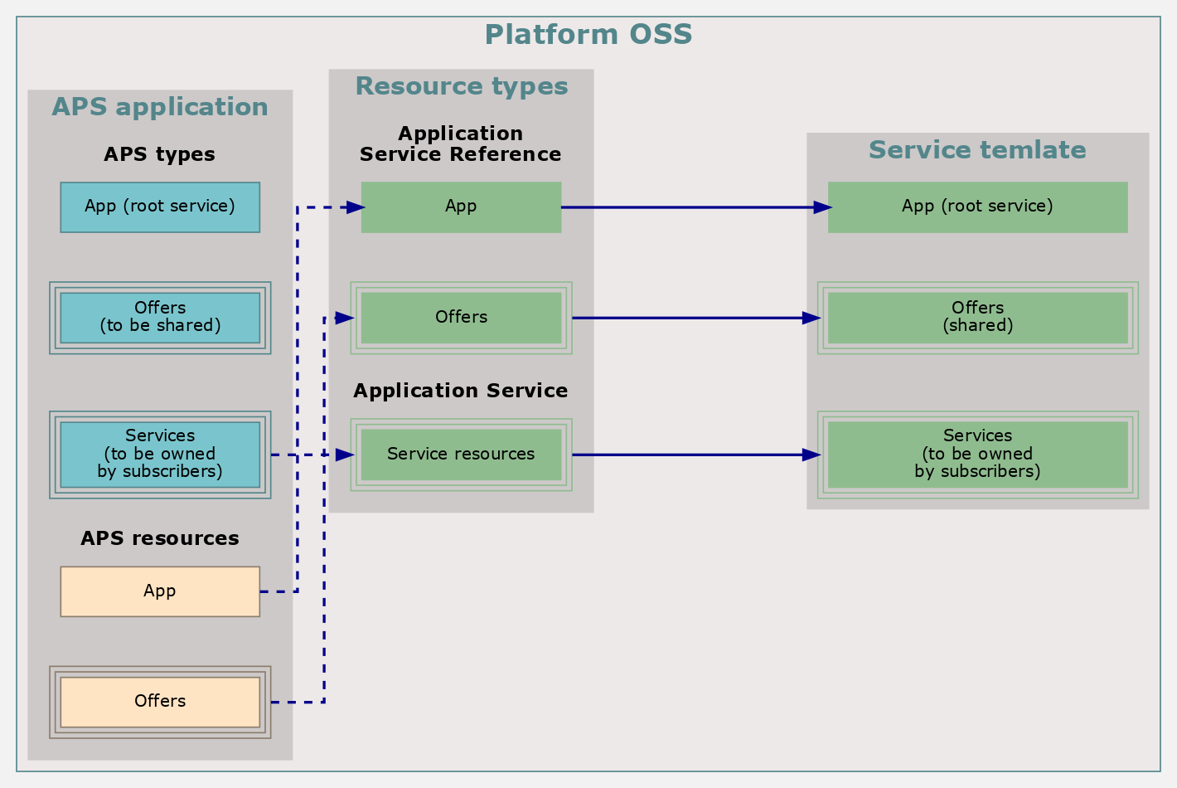
Task: Click the 'APS application' heading
Action: pos(160,107)
